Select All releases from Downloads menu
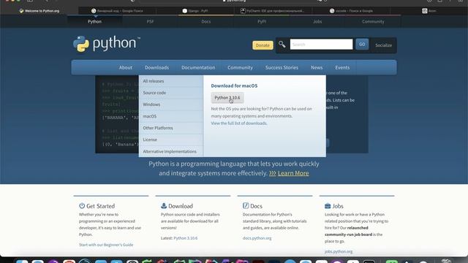 pos(171,81)
